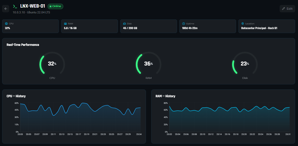Click the CPU -- History chart title
The height and width of the screenshot is (146, 298).
[x=16, y=96]
